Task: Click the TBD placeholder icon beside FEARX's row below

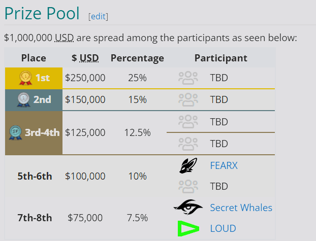Action: [188, 186]
